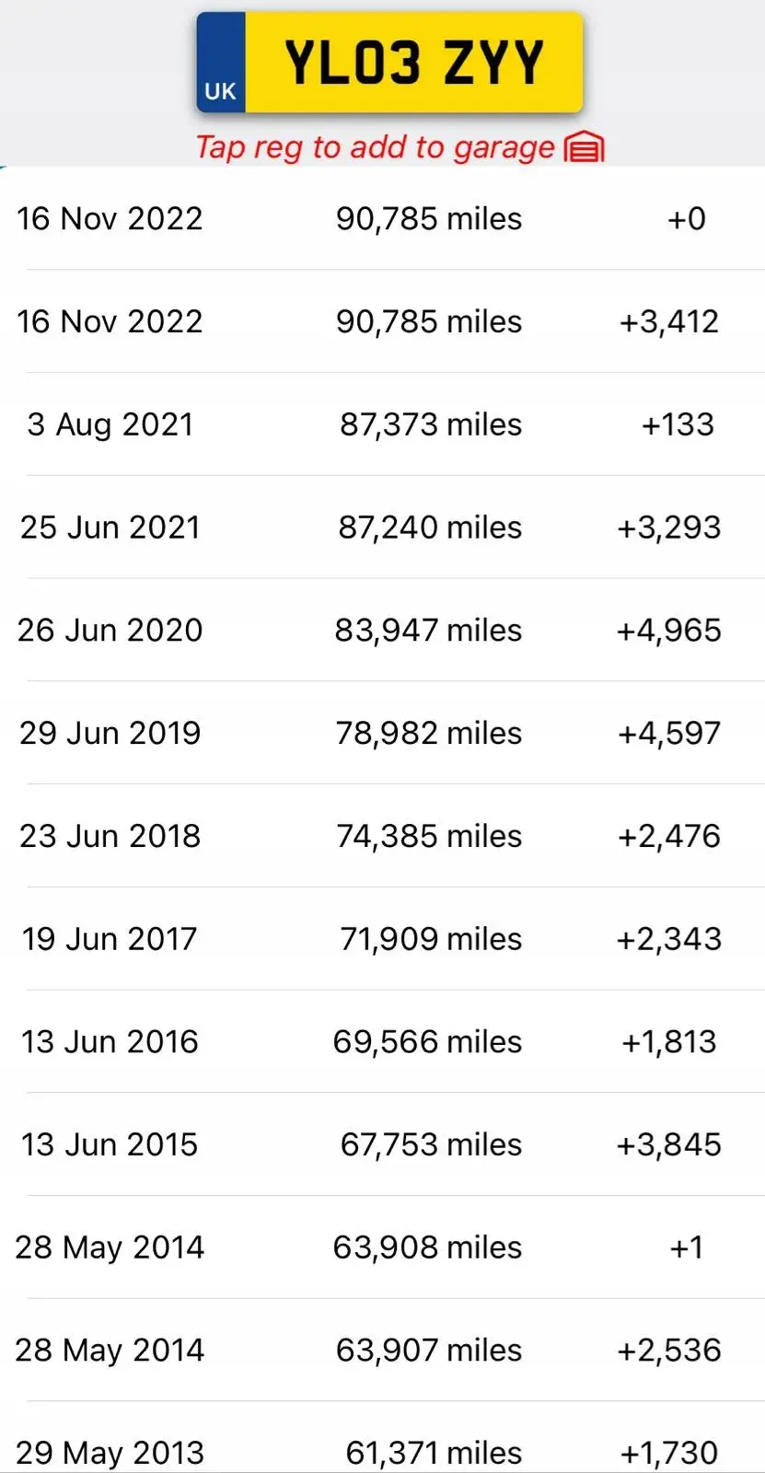Screen dimensions: 765x1473
Task: Click the +2,476 mileage difference
Action: [669, 836]
